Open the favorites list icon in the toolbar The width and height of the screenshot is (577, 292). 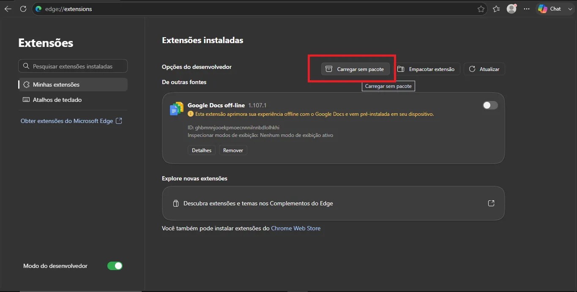click(496, 9)
